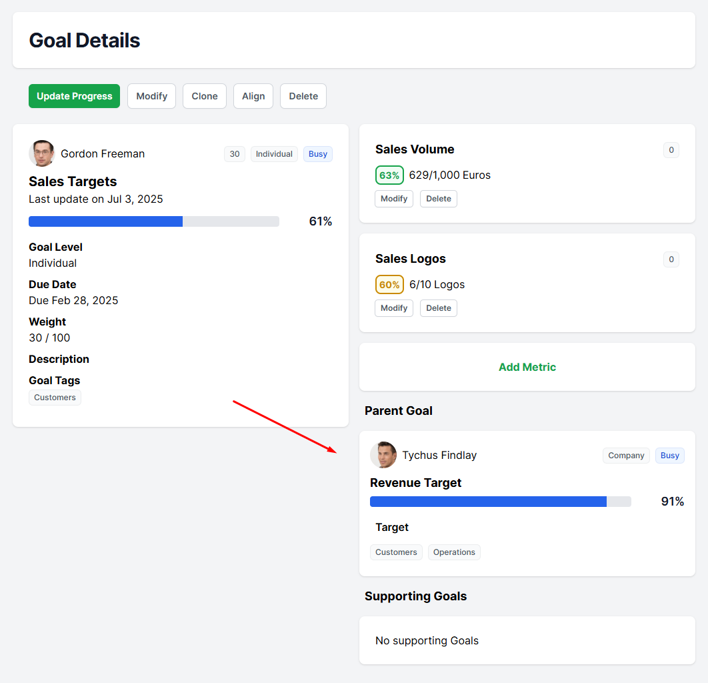Click the Update Progress button
The height and width of the screenshot is (683, 708).
click(75, 96)
